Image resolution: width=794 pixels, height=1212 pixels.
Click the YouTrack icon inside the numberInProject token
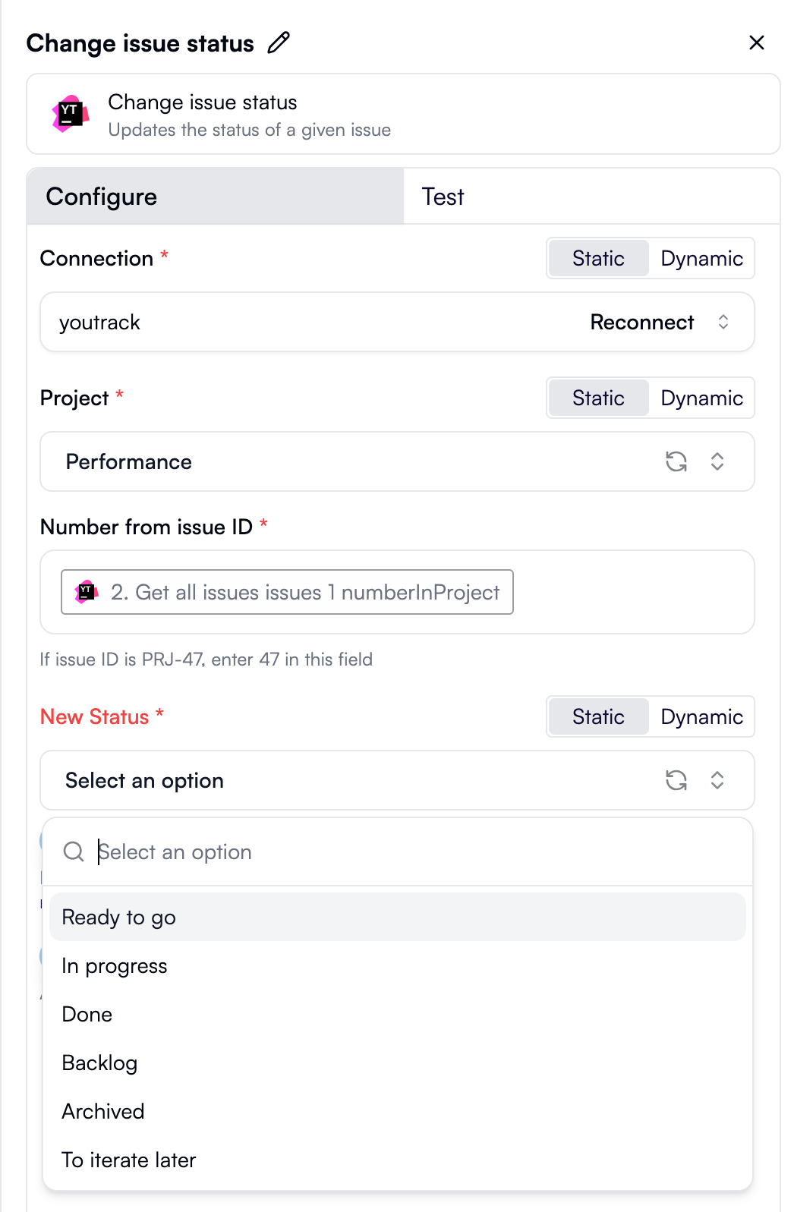pos(86,592)
